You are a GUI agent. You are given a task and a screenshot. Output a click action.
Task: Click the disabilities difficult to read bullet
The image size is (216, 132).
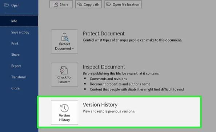pos(137,89)
